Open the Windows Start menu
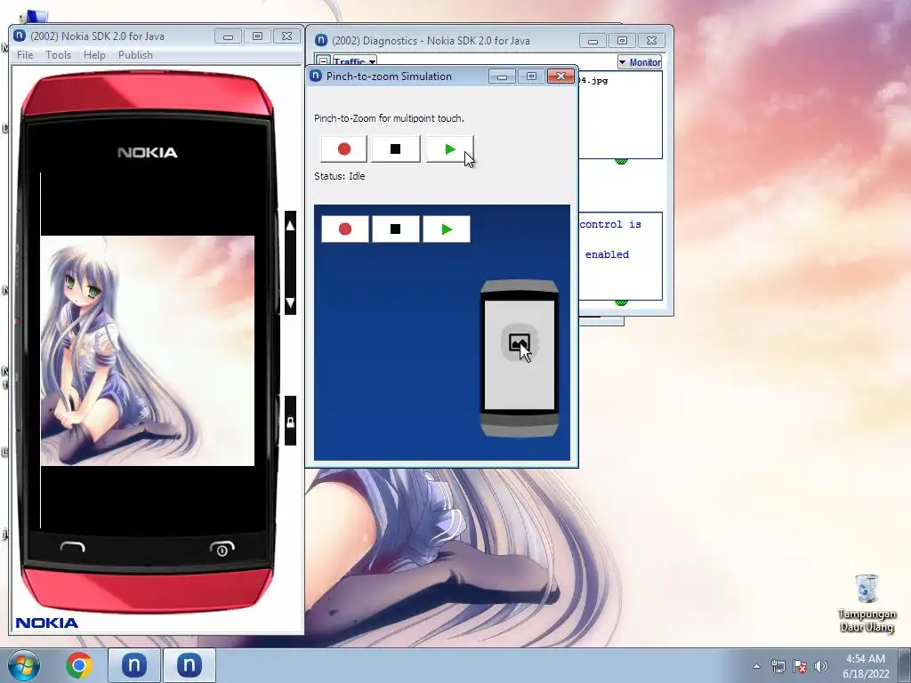 [x=24, y=665]
